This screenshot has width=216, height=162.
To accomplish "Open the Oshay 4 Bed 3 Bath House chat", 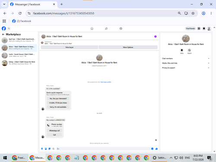I will (19, 63).
